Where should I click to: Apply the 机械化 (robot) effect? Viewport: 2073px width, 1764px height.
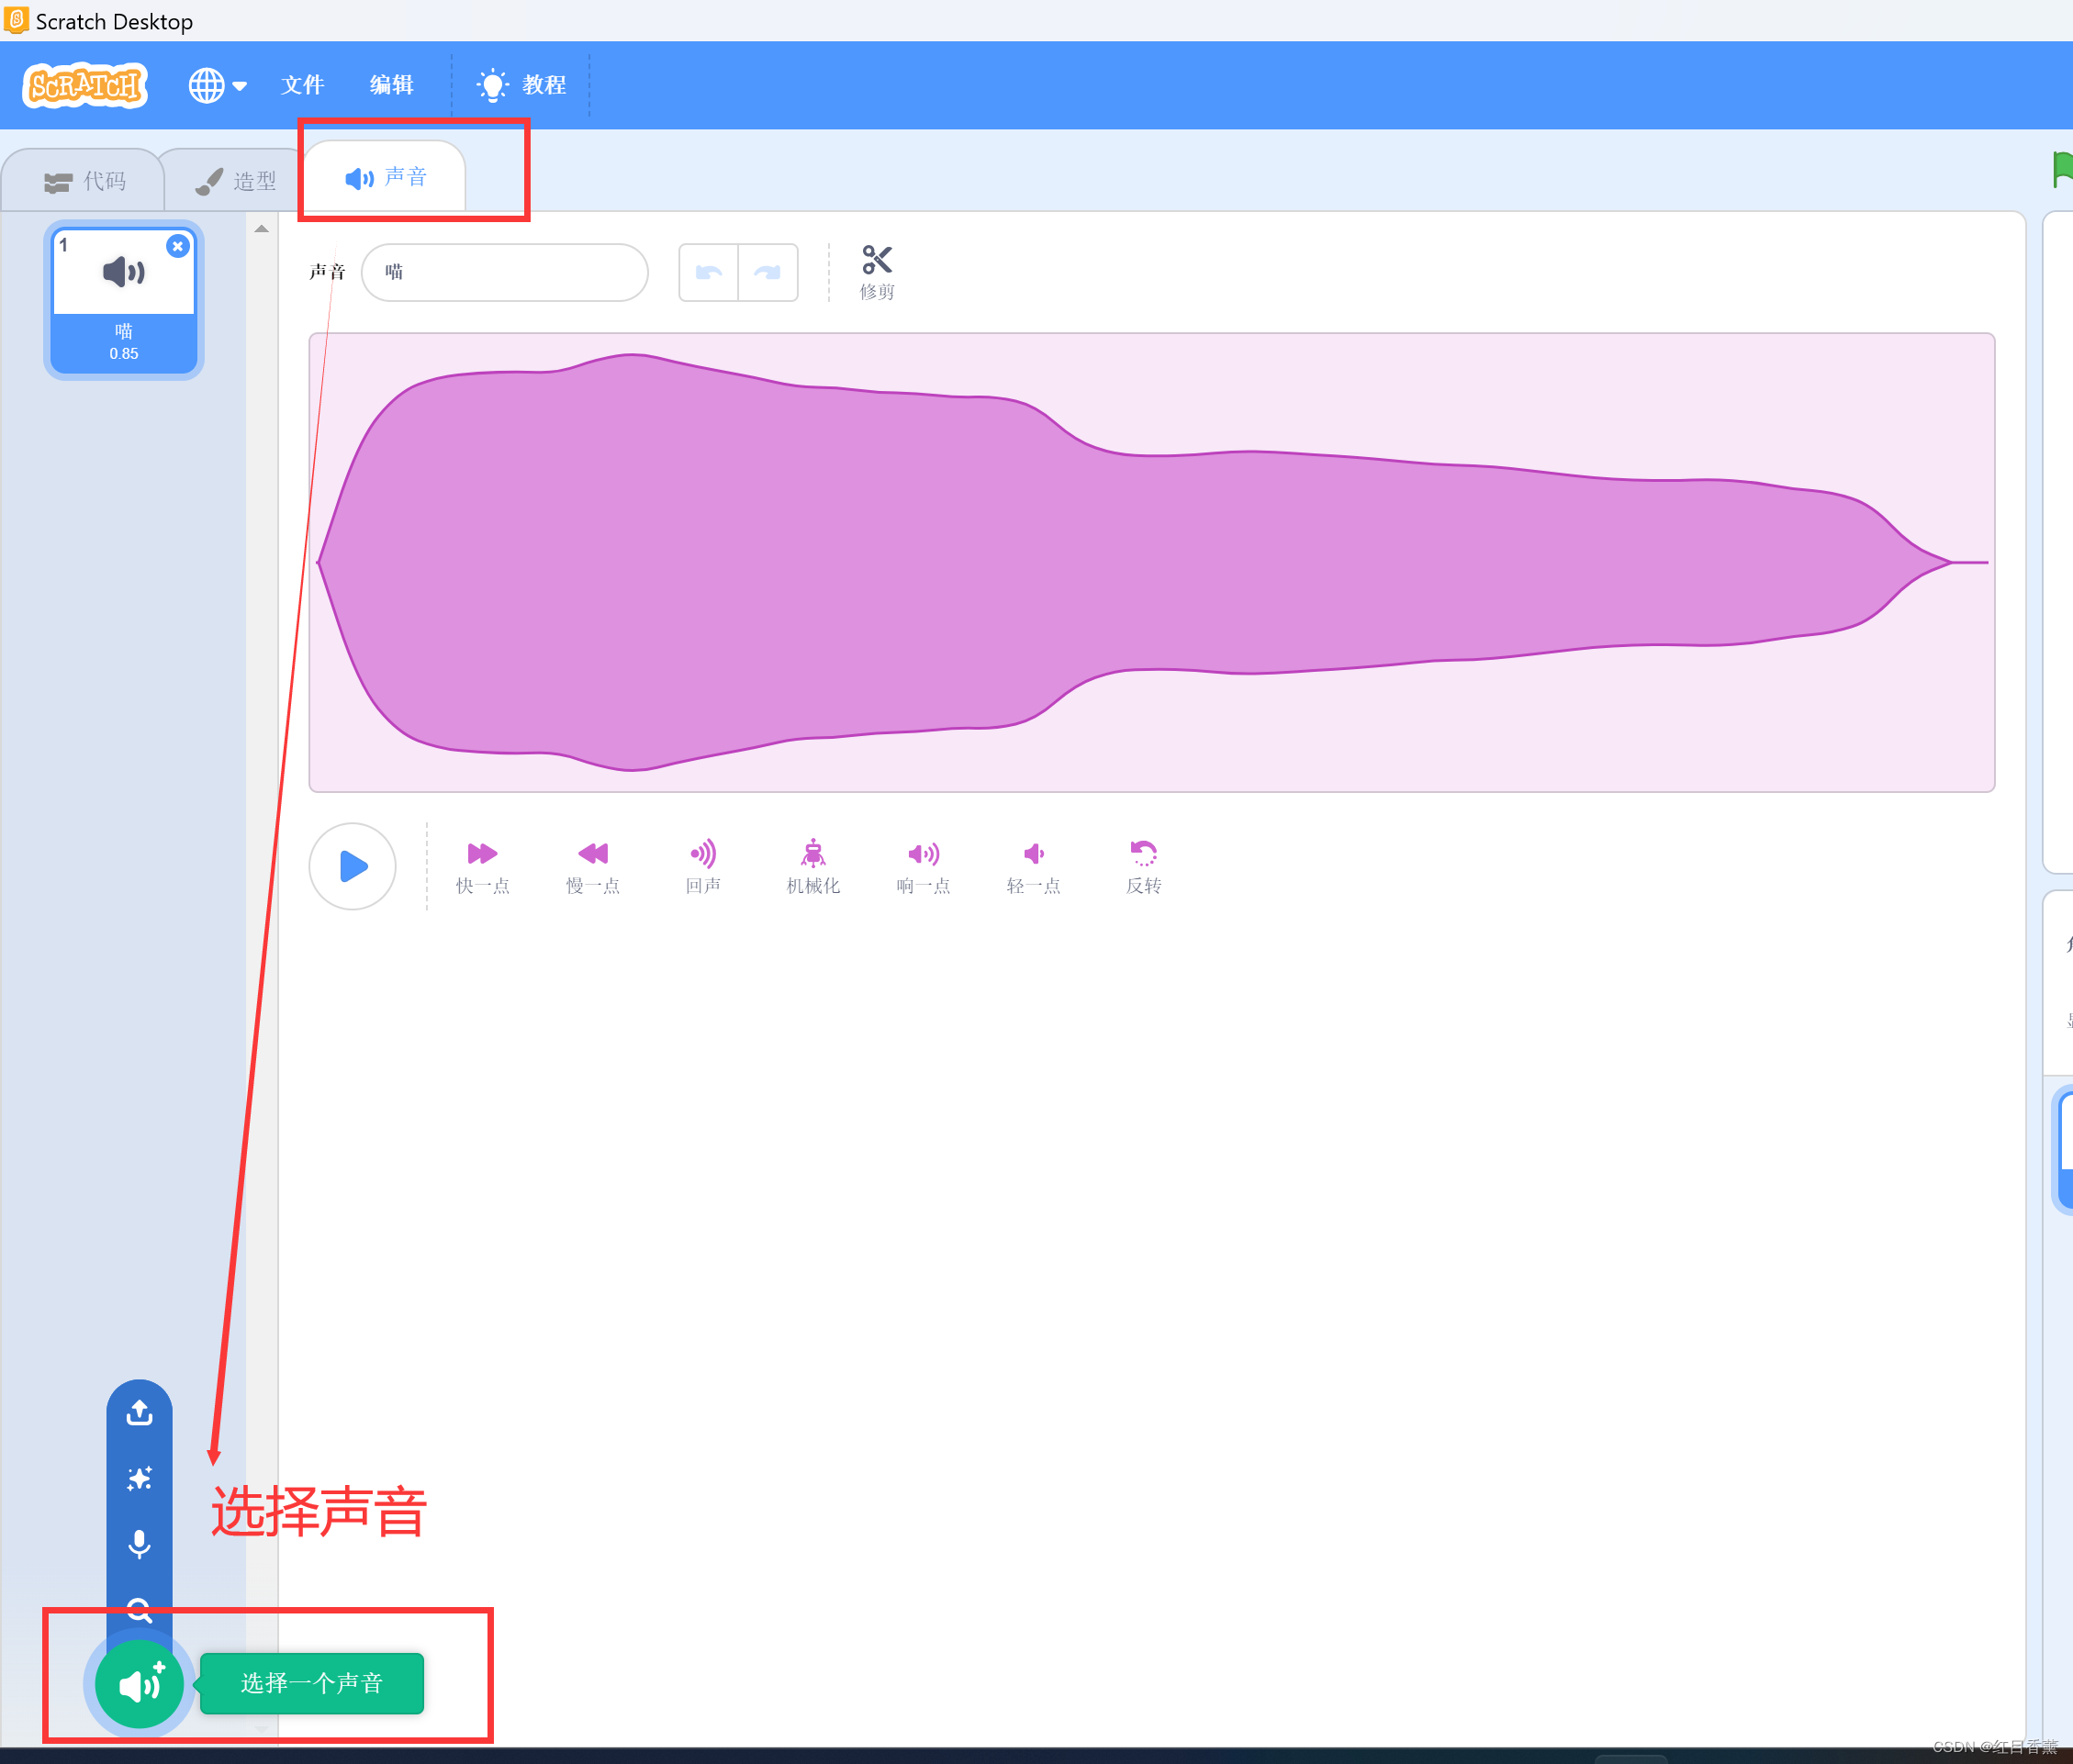812,866
